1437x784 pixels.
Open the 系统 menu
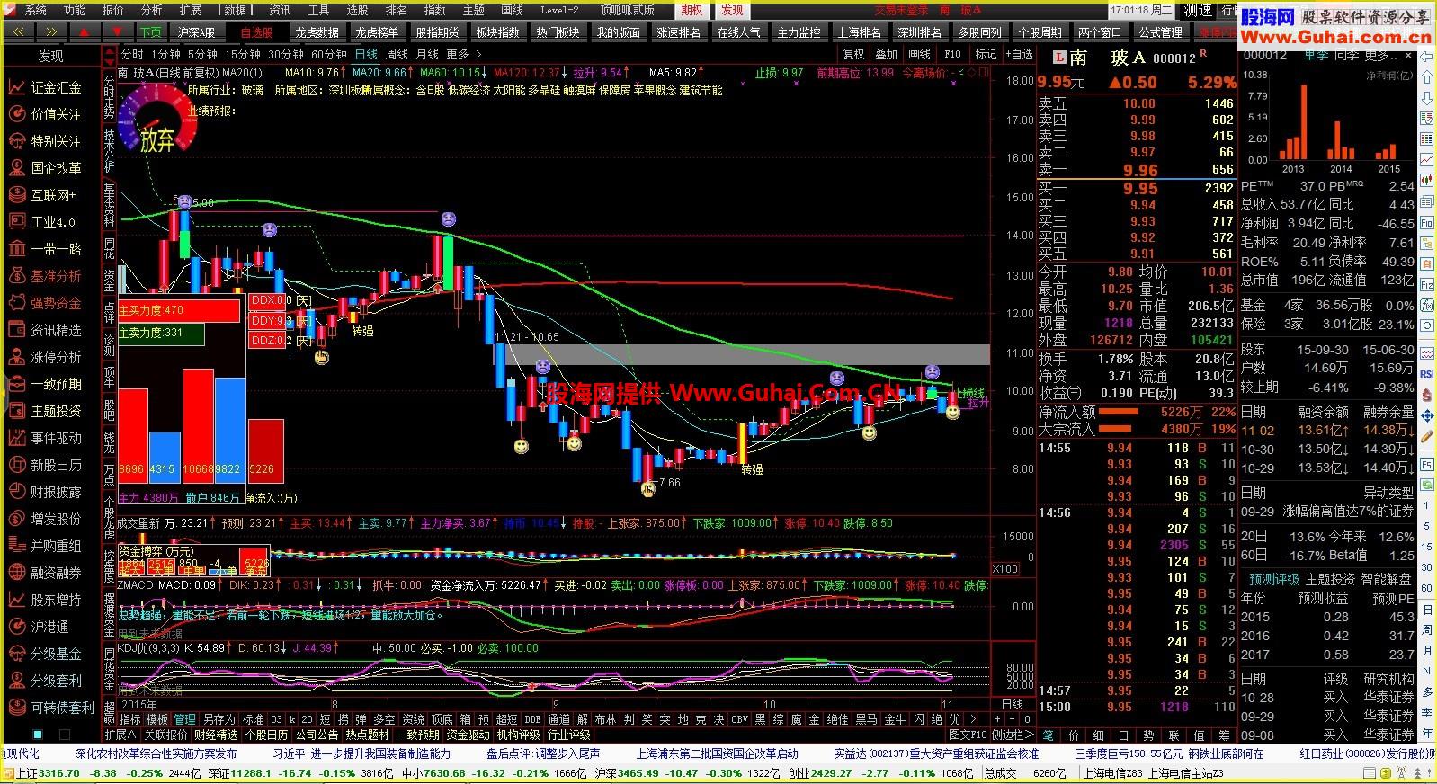pos(36,10)
